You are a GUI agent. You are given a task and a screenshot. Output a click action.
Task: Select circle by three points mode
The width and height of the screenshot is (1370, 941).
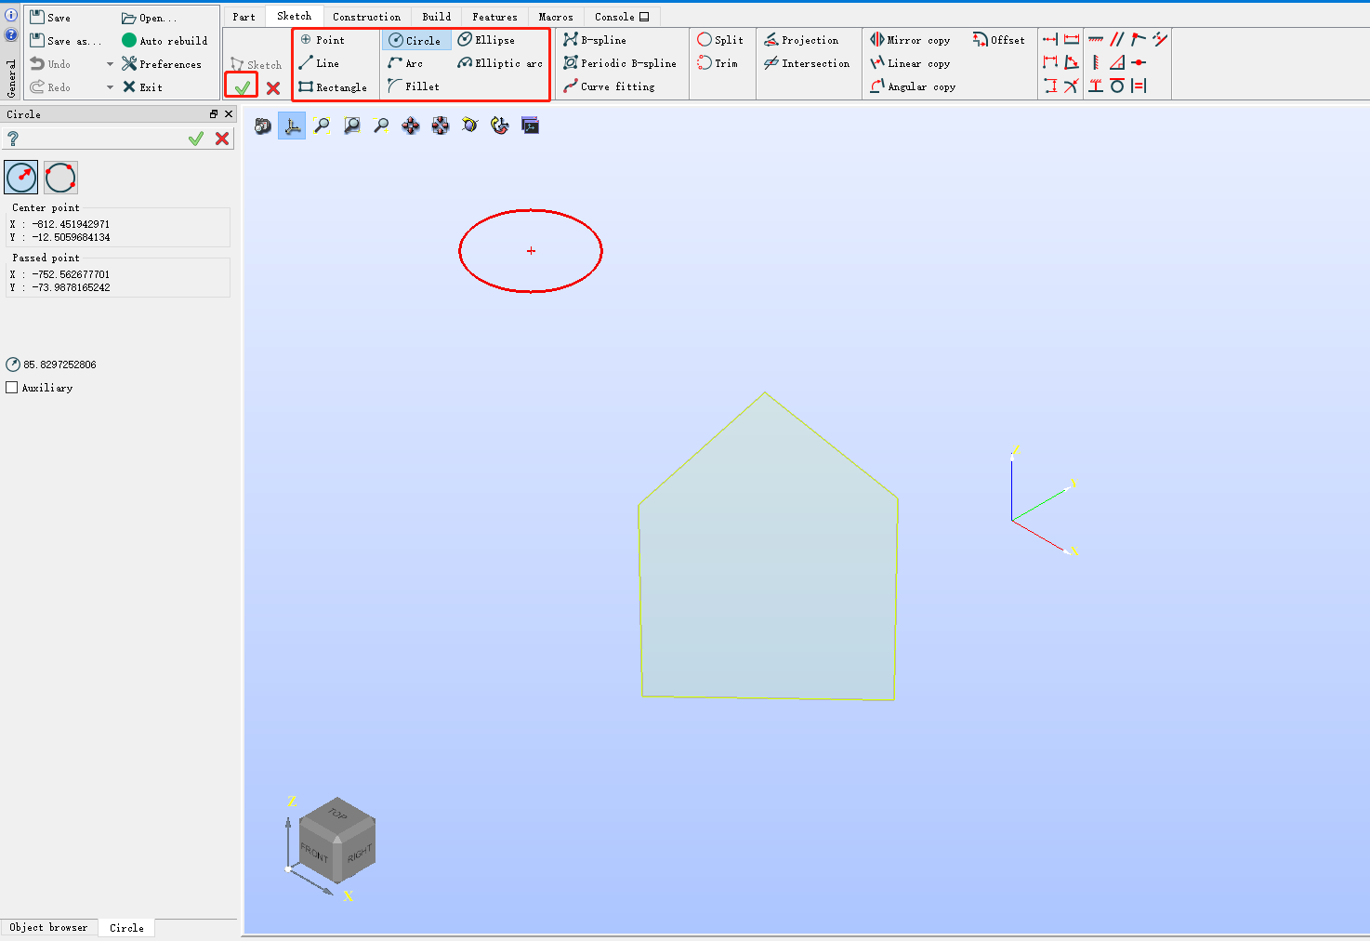pos(60,177)
